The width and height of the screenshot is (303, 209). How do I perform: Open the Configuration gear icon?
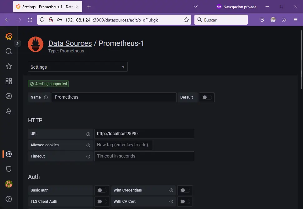9,154
